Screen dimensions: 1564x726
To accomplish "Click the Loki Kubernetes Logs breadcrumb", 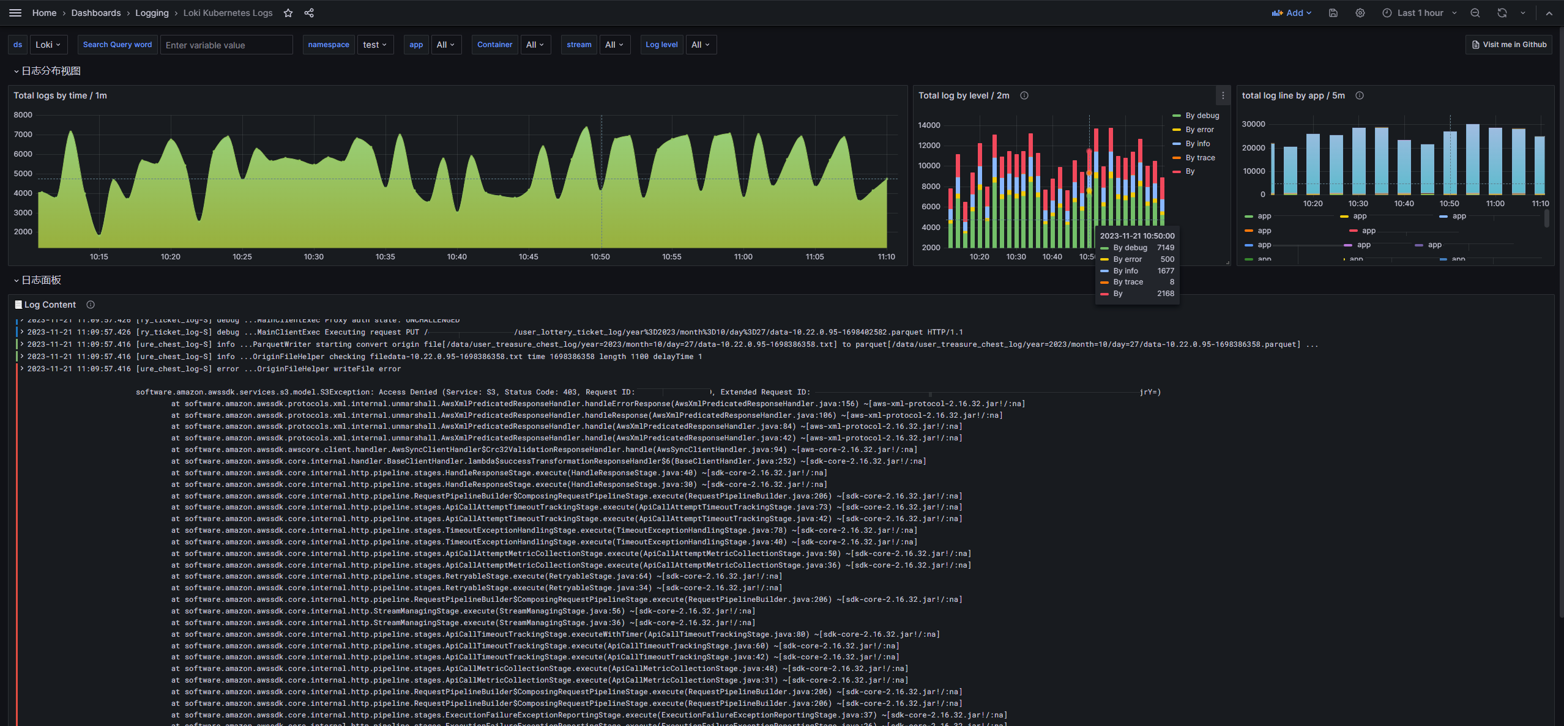I will pos(228,13).
